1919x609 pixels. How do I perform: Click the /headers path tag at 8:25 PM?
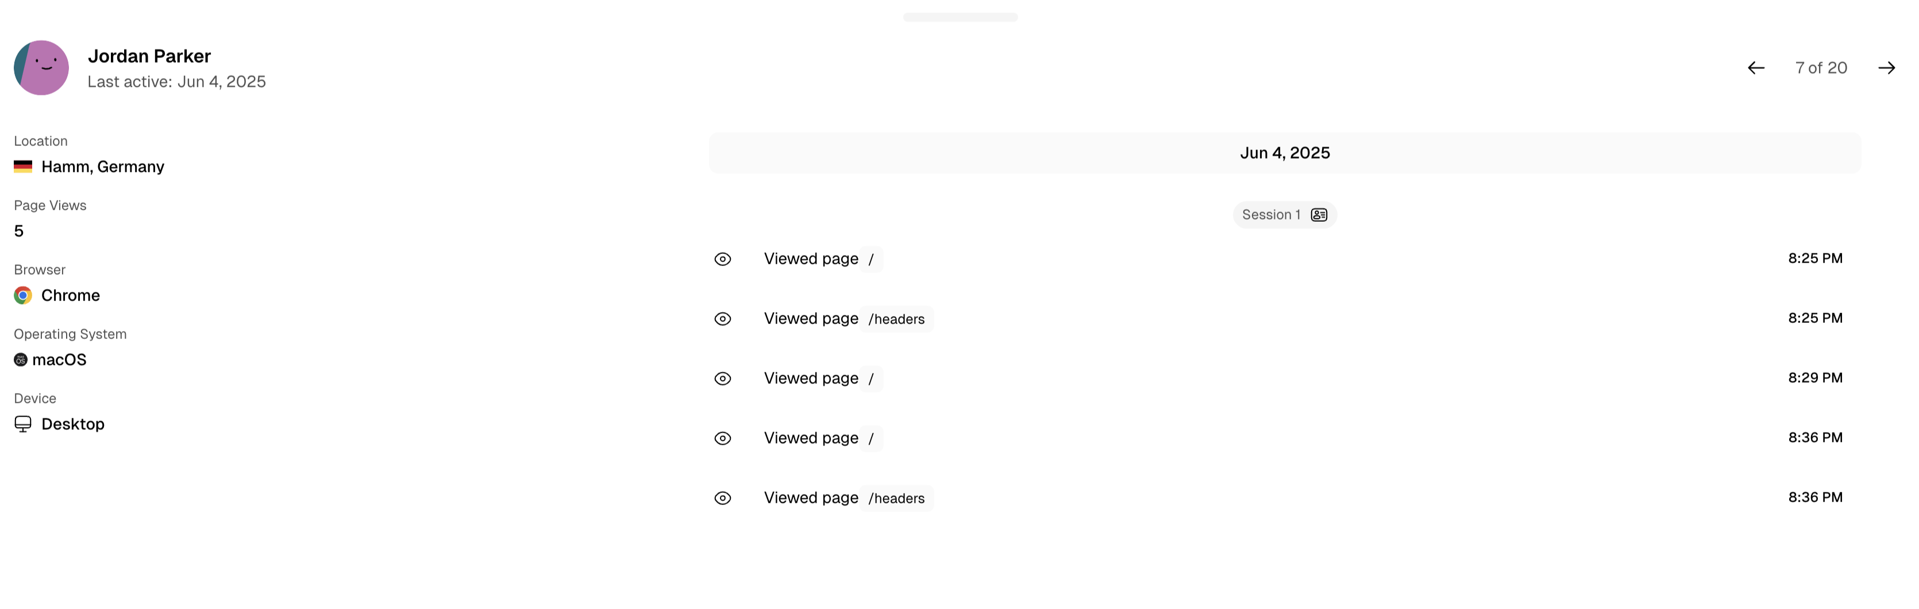896,319
